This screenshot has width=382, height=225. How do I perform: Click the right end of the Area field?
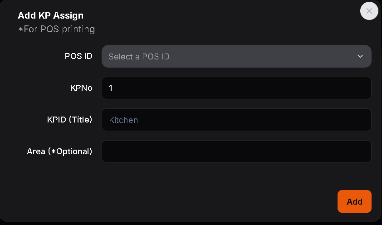click(x=361, y=152)
